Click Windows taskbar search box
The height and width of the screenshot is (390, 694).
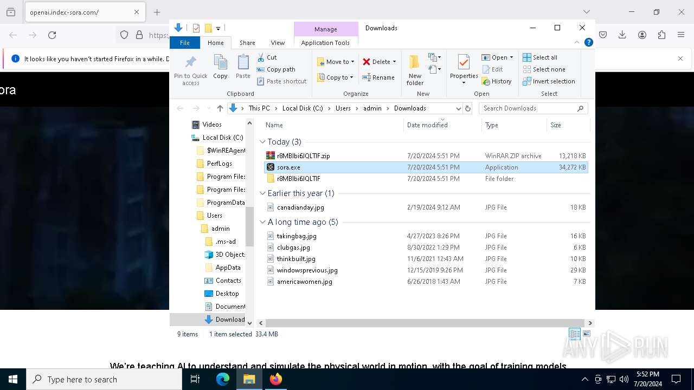click(x=104, y=379)
